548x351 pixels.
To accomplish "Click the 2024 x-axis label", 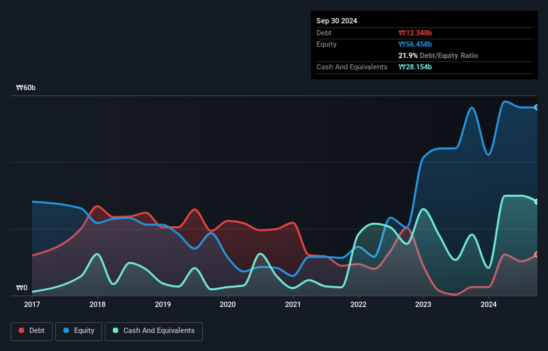I will coord(489,304).
